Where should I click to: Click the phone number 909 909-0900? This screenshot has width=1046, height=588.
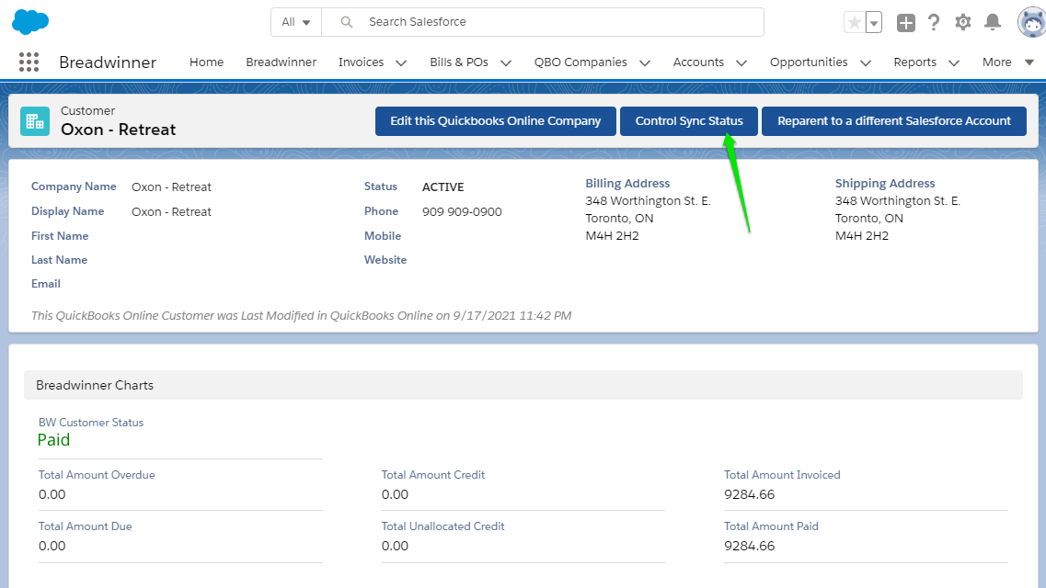(462, 211)
